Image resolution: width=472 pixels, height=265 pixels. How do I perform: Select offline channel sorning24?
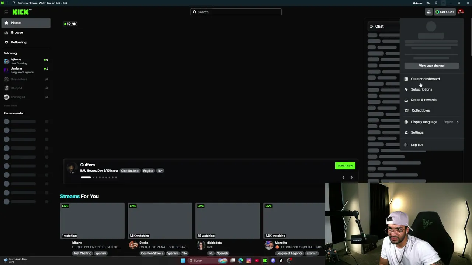[26, 97]
